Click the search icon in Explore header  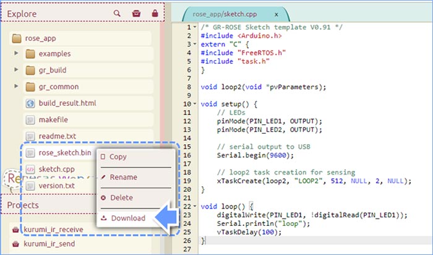coord(118,13)
